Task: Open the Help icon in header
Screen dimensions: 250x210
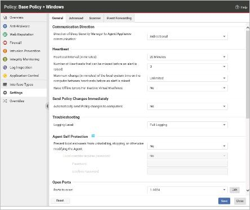Action: [x=237, y=7]
